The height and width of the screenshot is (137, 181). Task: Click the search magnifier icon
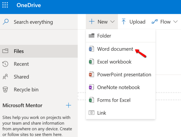pos(5,22)
